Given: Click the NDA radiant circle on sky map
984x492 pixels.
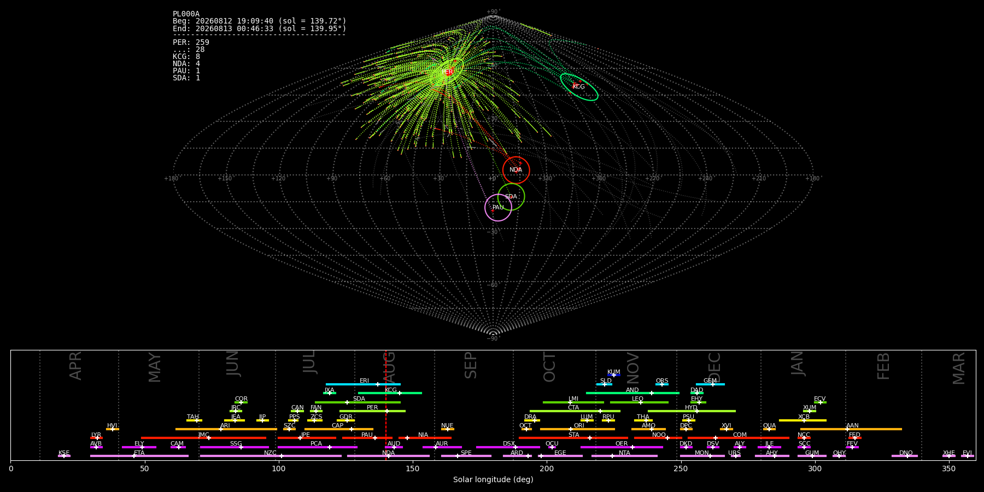Looking at the screenshot, I should click(516, 170).
